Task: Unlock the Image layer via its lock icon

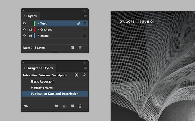Action: pyautogui.click(x=30, y=36)
